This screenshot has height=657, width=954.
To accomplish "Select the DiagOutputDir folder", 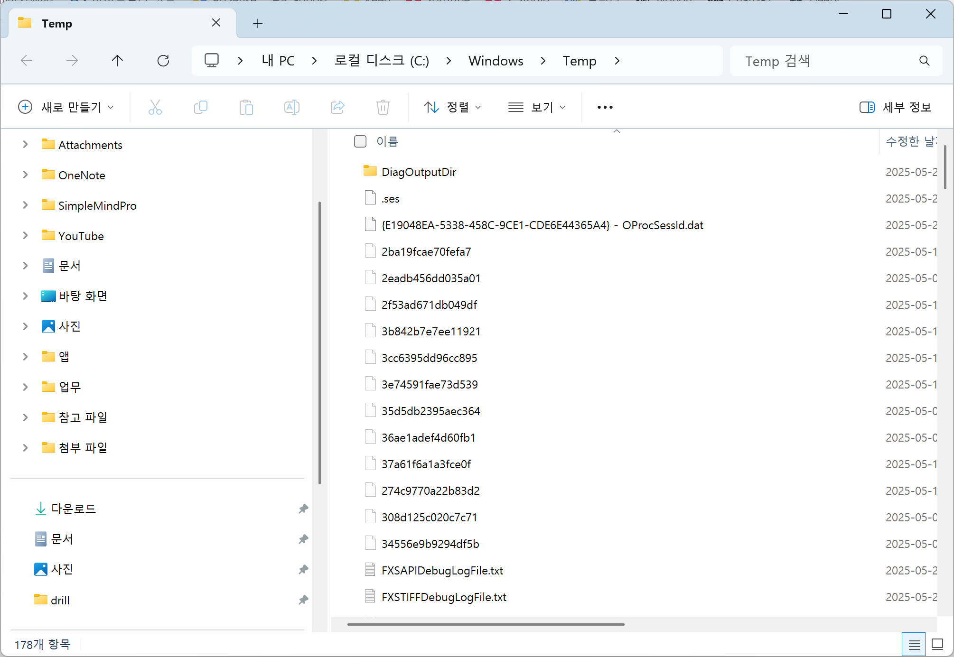I will coord(419,172).
